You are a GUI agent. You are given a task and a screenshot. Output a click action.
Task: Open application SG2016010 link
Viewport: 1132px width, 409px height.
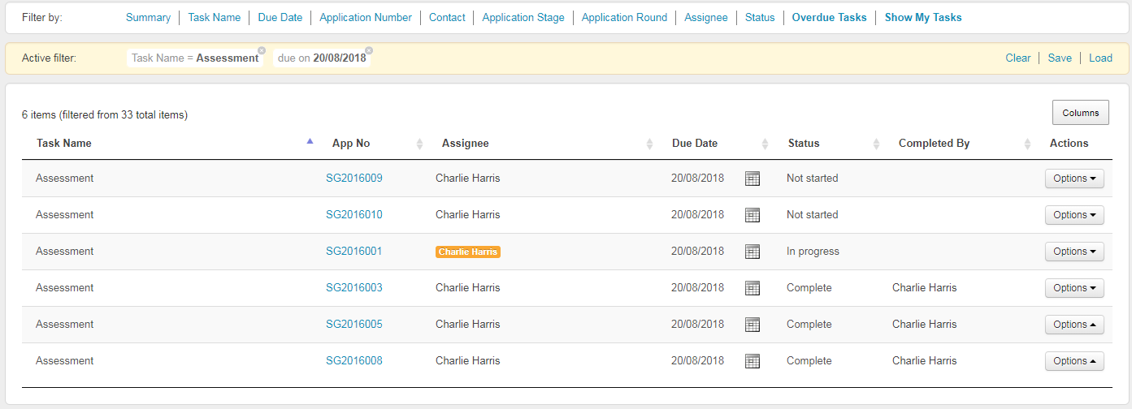pos(353,215)
